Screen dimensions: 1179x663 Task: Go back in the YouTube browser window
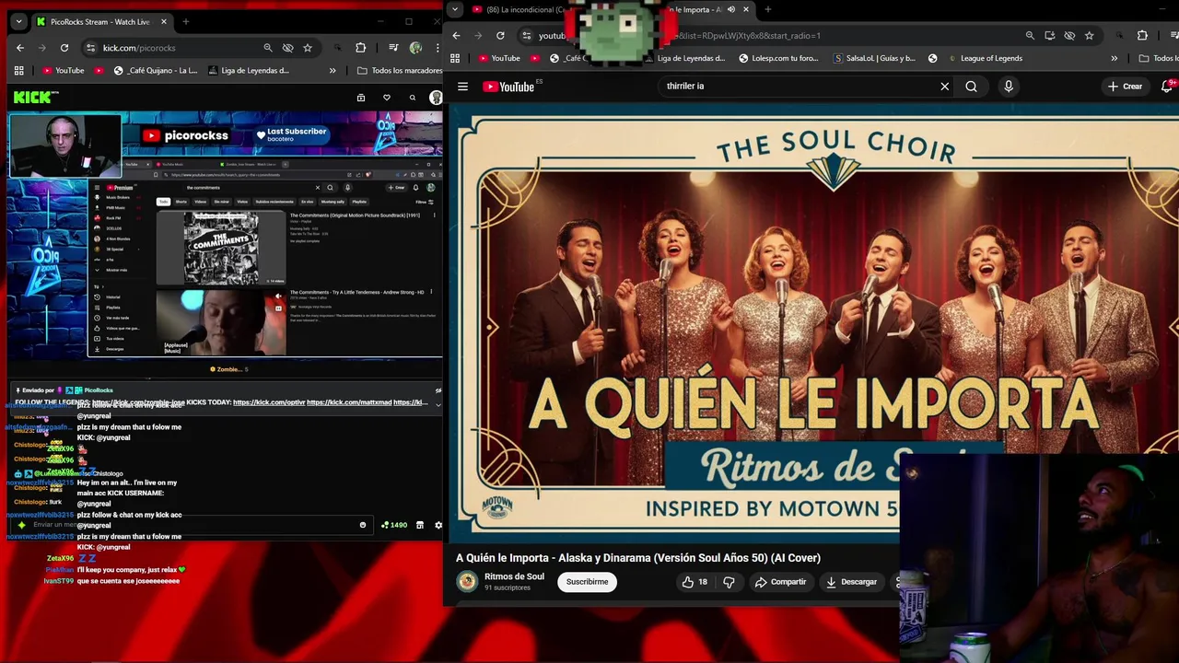click(456, 36)
